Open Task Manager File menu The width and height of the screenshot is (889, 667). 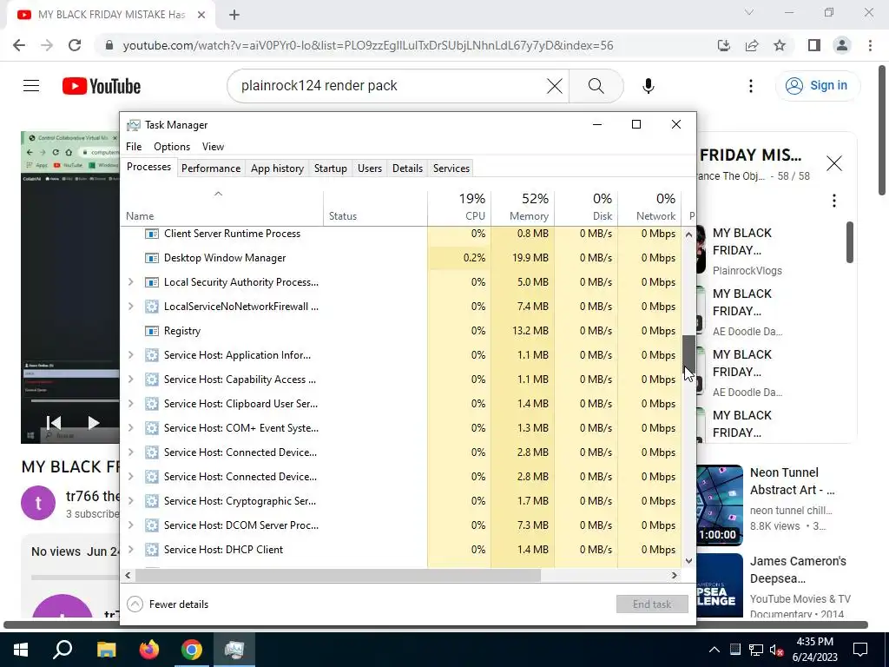(x=134, y=146)
